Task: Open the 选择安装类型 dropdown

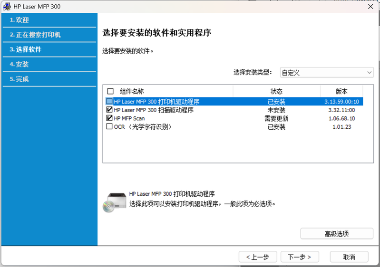Action: [326, 73]
